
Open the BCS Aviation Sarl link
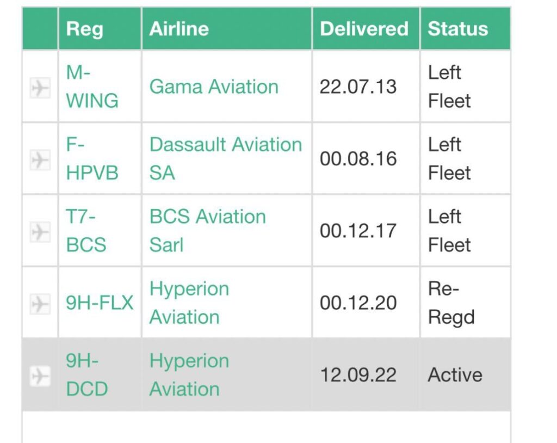(x=207, y=231)
